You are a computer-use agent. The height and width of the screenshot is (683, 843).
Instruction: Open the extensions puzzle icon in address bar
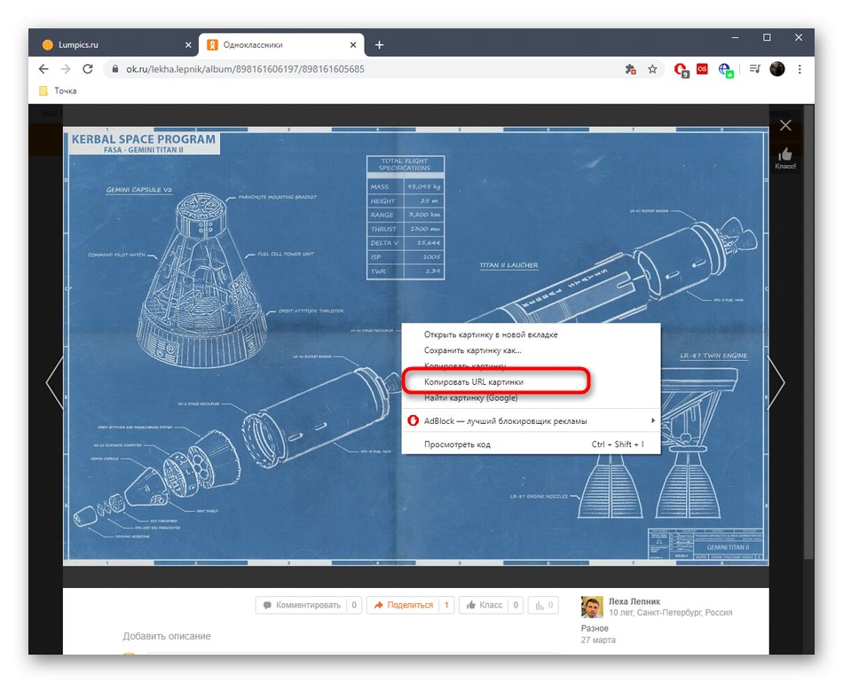[631, 69]
